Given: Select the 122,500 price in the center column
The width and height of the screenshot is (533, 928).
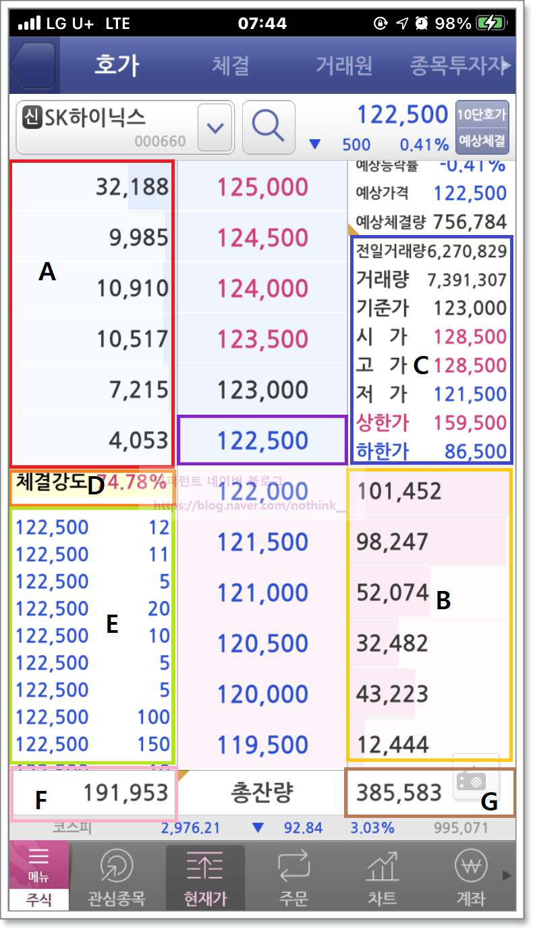Looking at the screenshot, I should (262, 440).
